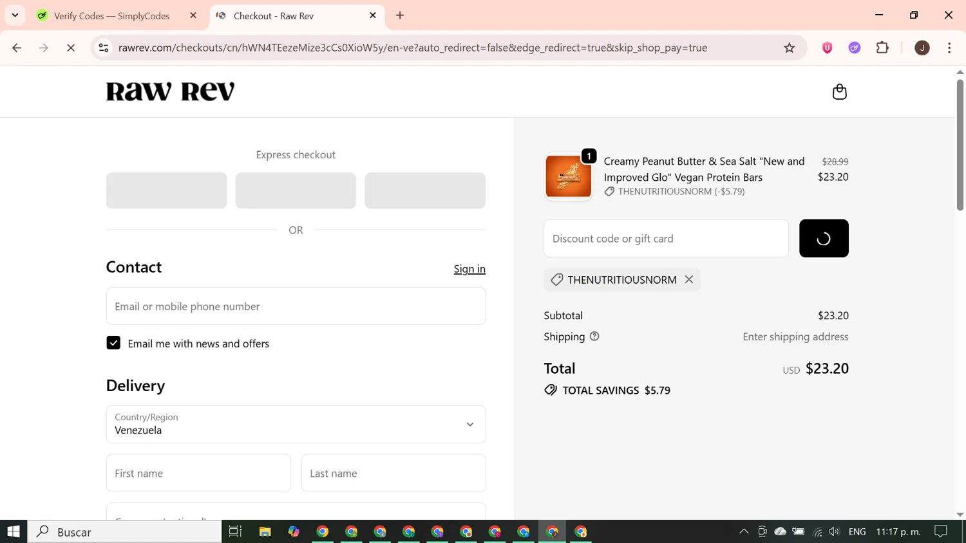
Task: Click the Sign in link
Action: 469,269
